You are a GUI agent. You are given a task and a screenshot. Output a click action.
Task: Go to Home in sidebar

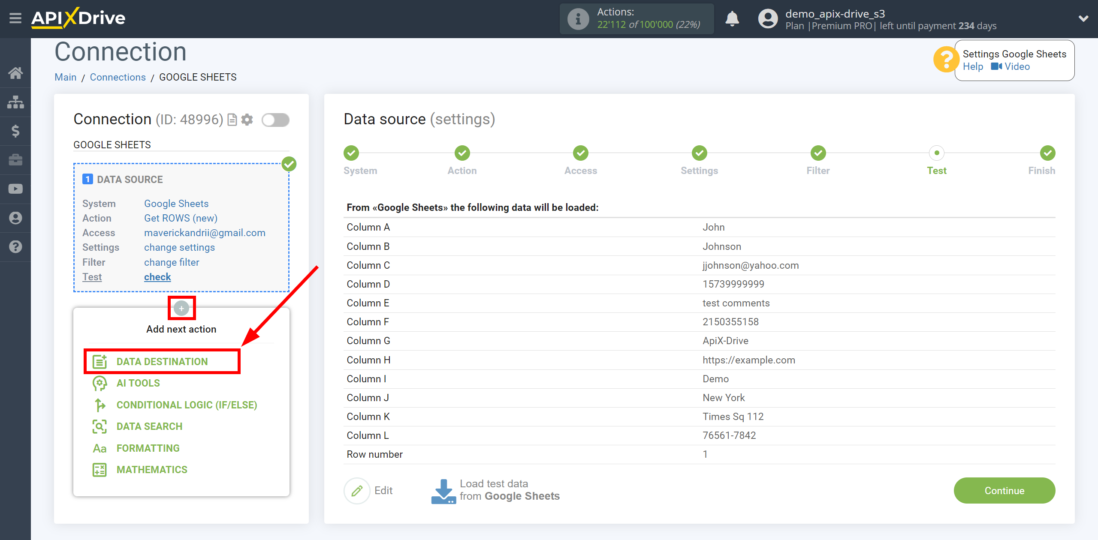pyautogui.click(x=15, y=73)
